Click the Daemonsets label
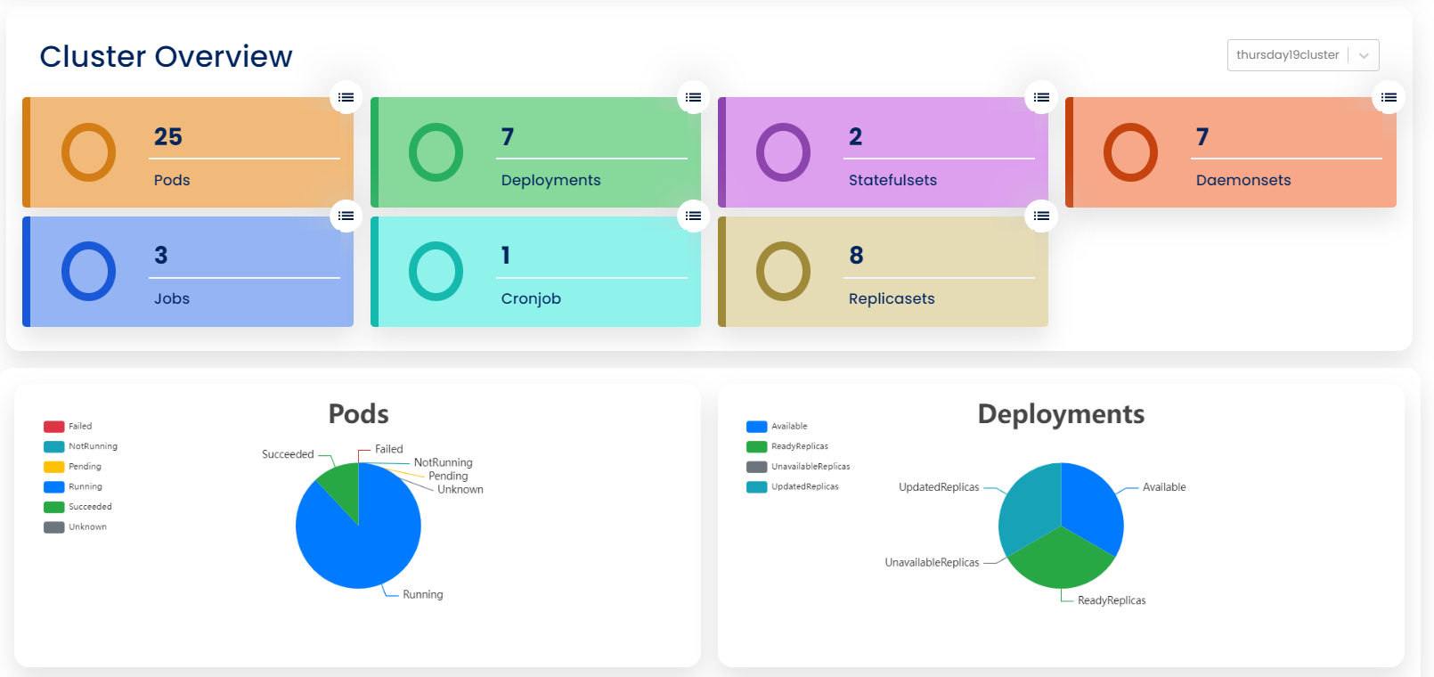The height and width of the screenshot is (677, 1434). pyautogui.click(x=1243, y=180)
